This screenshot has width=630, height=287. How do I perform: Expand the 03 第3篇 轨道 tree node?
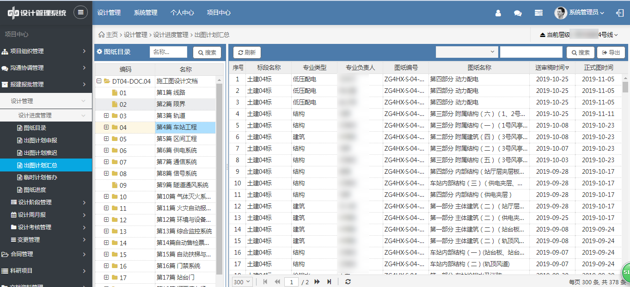(106, 116)
